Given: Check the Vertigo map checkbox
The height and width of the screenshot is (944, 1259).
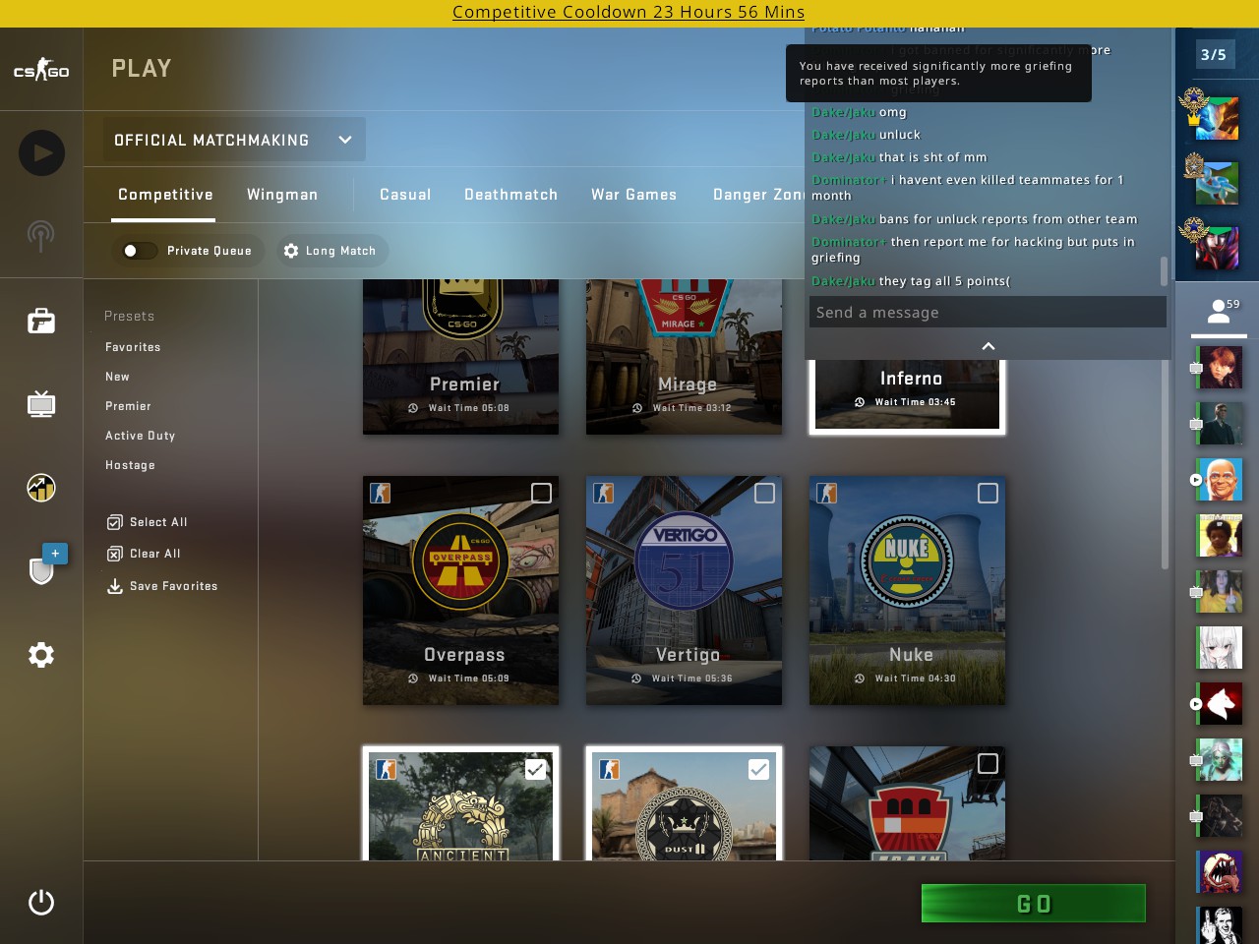Looking at the screenshot, I should click(764, 493).
